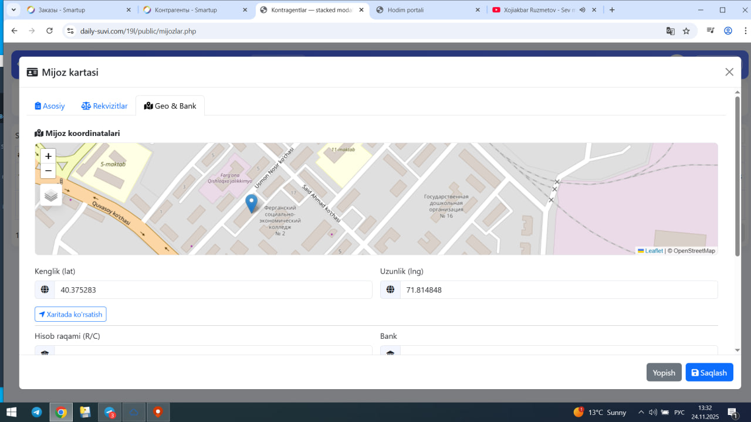The width and height of the screenshot is (751, 422).
Task: Open Chrome tab search dropdown
Action: (13, 10)
